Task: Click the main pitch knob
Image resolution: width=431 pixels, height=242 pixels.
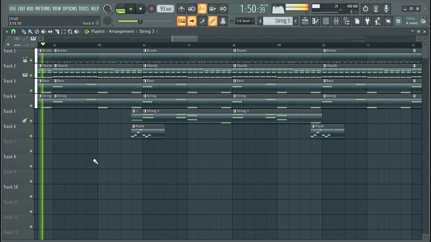Action: click(x=107, y=21)
